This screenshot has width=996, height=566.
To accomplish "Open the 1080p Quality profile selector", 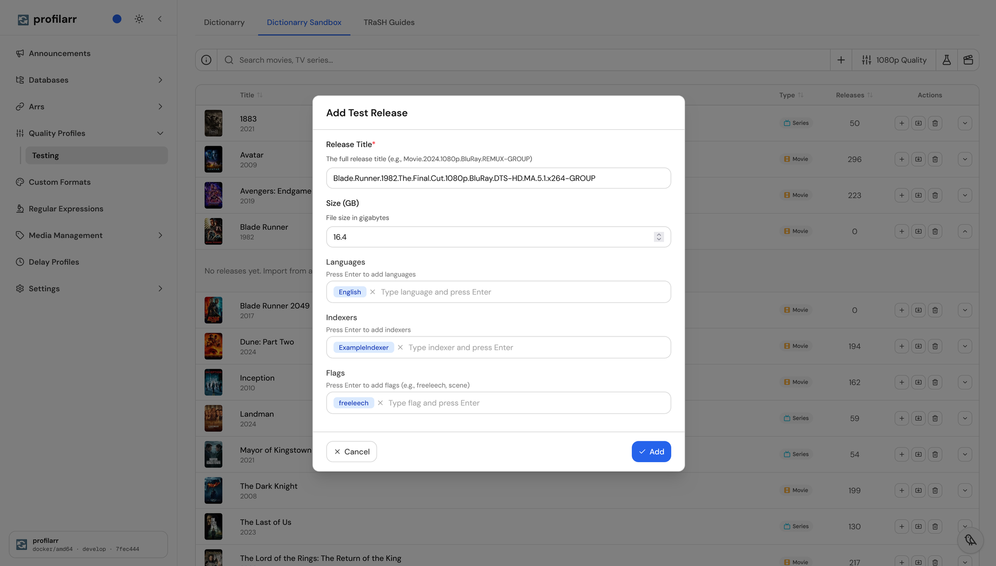I will (894, 60).
